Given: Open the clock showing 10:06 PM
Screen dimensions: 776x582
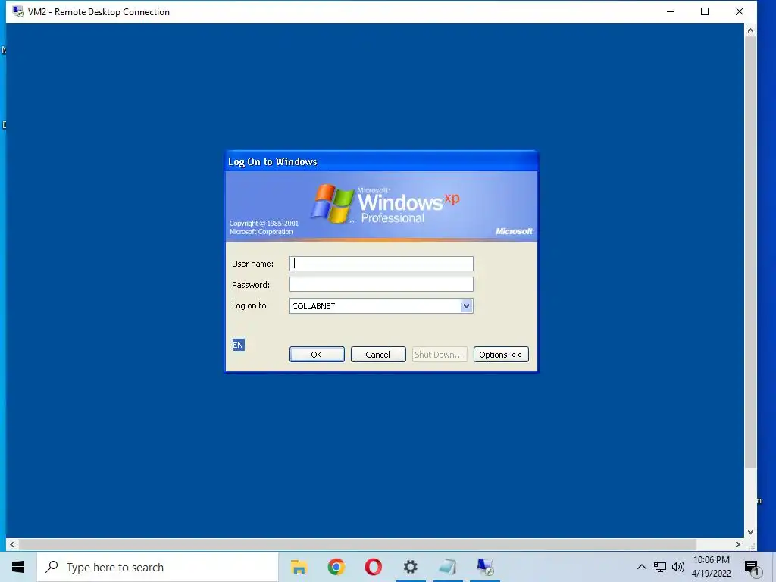Looking at the screenshot, I should (x=712, y=567).
